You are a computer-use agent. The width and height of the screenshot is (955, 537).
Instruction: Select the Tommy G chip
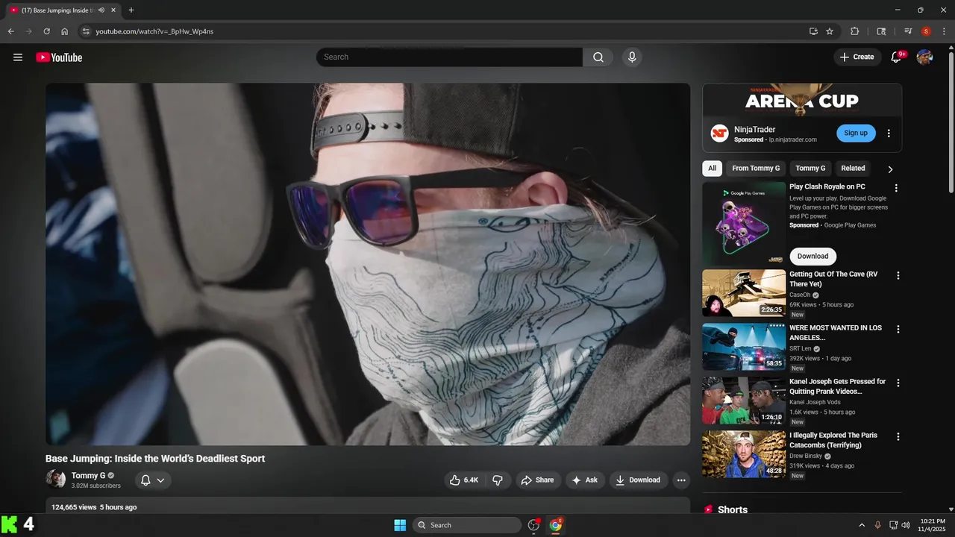pyautogui.click(x=810, y=169)
